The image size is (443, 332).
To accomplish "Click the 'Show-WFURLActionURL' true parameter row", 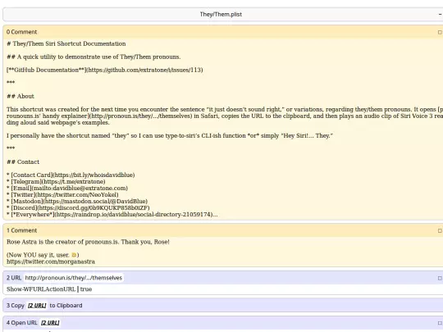I will [x=49, y=289].
